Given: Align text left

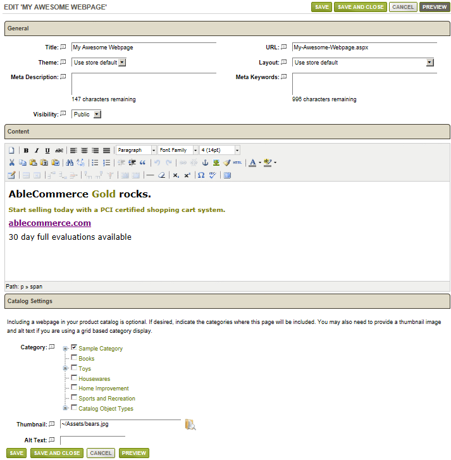Looking at the screenshot, I should (x=73, y=151).
